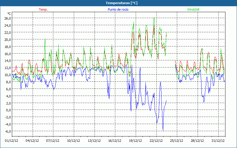The width and height of the screenshot is (237, 148).
Task: Click the 22/12/12 date label
Action: click(x=156, y=141)
